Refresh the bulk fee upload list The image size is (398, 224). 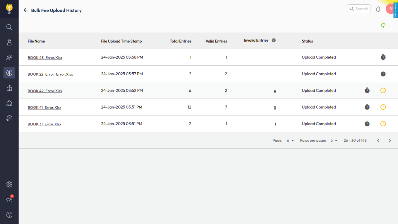(383, 25)
